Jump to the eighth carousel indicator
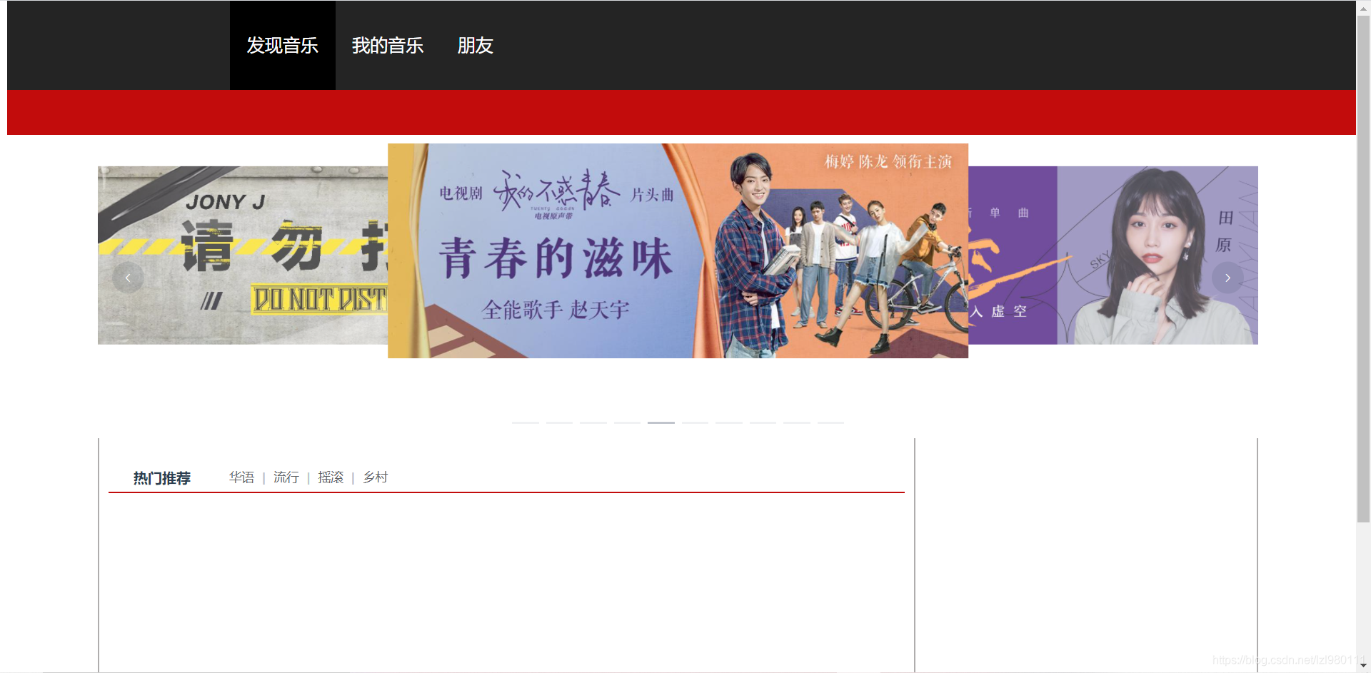 tap(763, 422)
